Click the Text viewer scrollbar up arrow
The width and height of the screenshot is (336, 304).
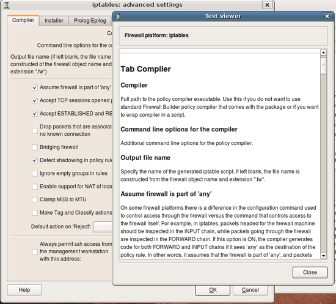[x=323, y=53]
